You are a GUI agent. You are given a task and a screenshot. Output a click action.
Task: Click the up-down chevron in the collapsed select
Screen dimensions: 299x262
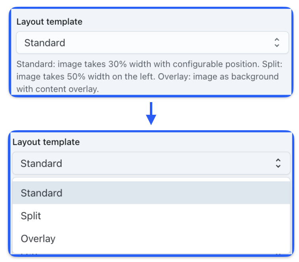coord(277,43)
